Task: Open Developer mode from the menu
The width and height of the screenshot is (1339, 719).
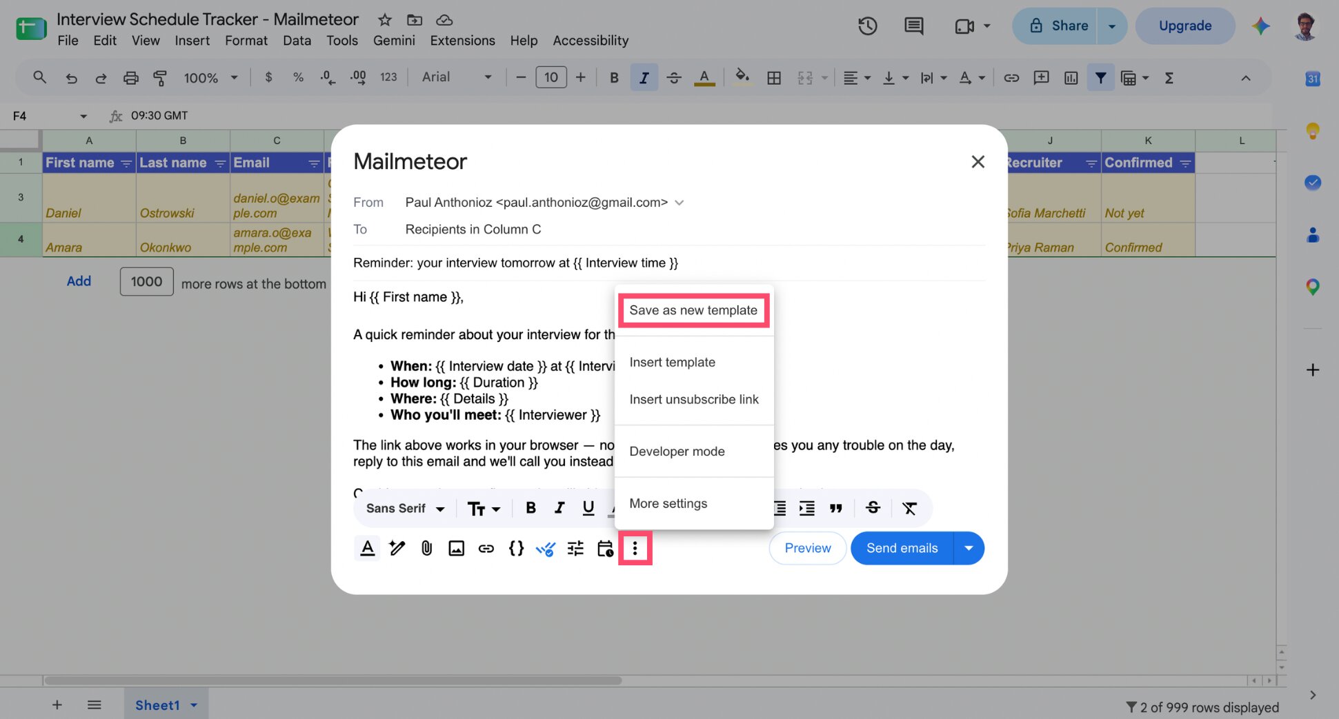Action: pyautogui.click(x=677, y=451)
